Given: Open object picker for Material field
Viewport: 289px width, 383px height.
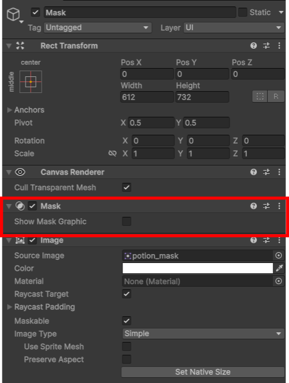Looking at the screenshot, I should (279, 281).
